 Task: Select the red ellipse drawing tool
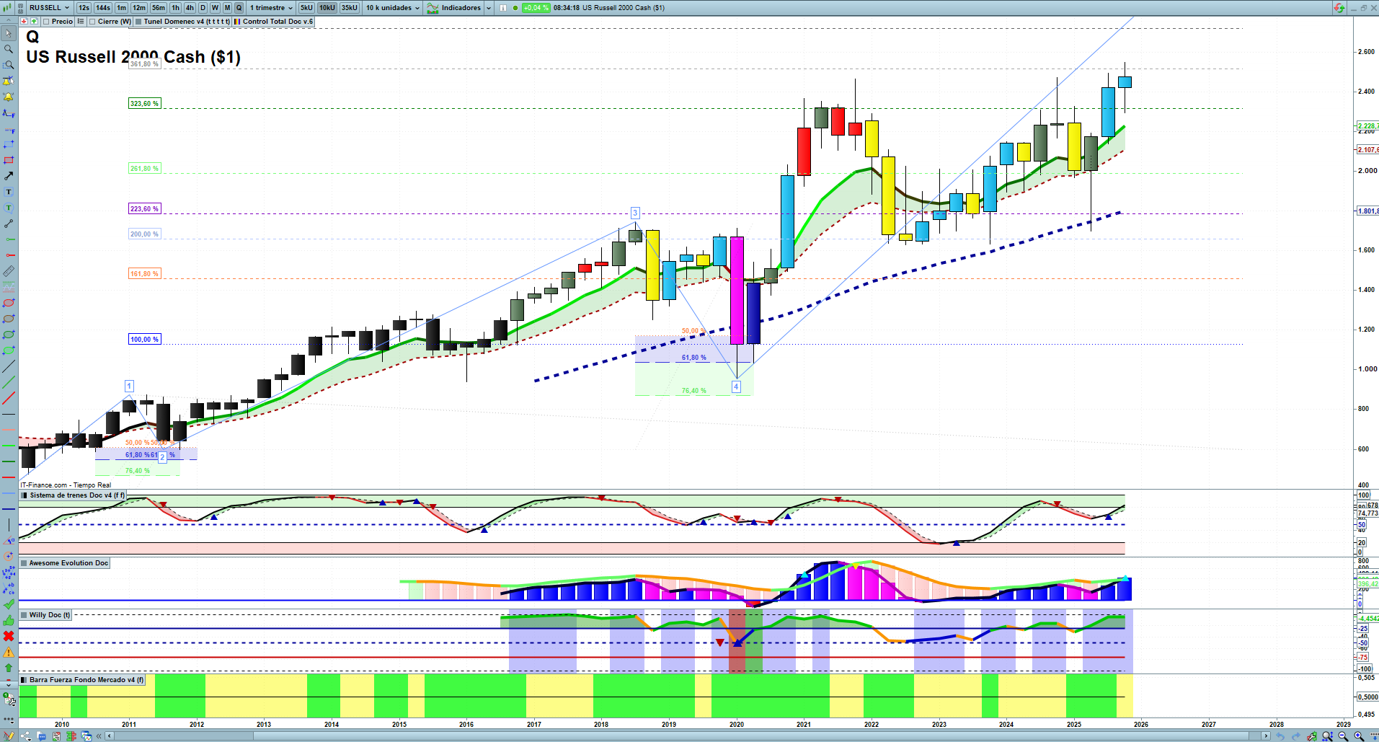pos(9,303)
